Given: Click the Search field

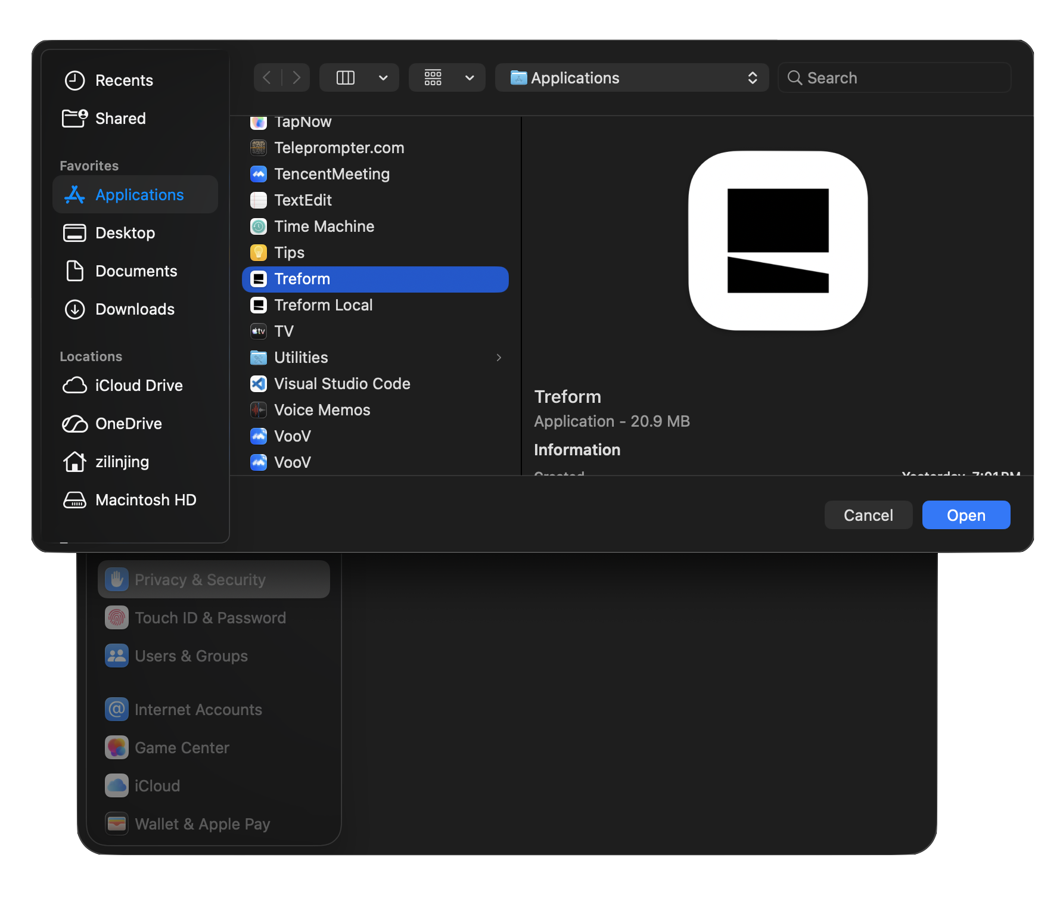Looking at the screenshot, I should [894, 78].
